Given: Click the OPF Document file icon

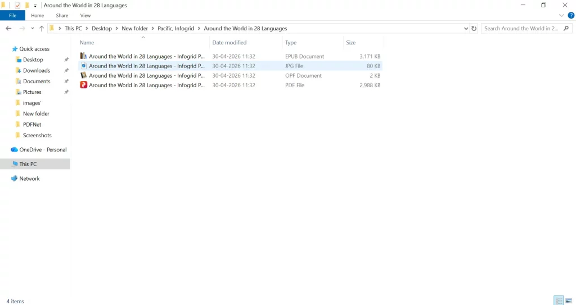Looking at the screenshot, I should click(84, 75).
